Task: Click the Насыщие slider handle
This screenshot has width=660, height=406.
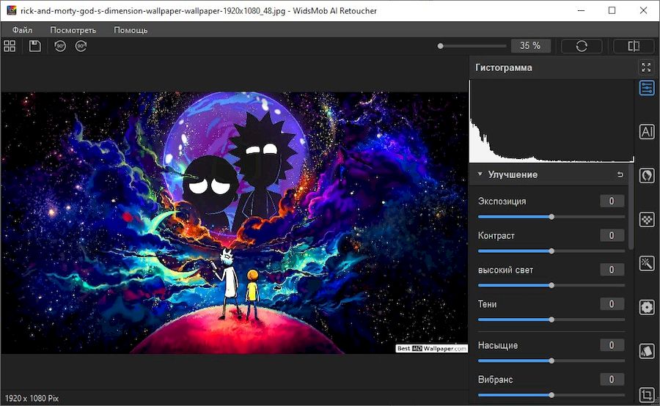Action: point(551,361)
